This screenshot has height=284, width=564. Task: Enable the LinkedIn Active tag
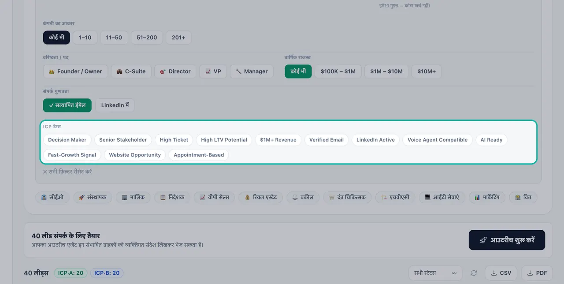click(375, 140)
